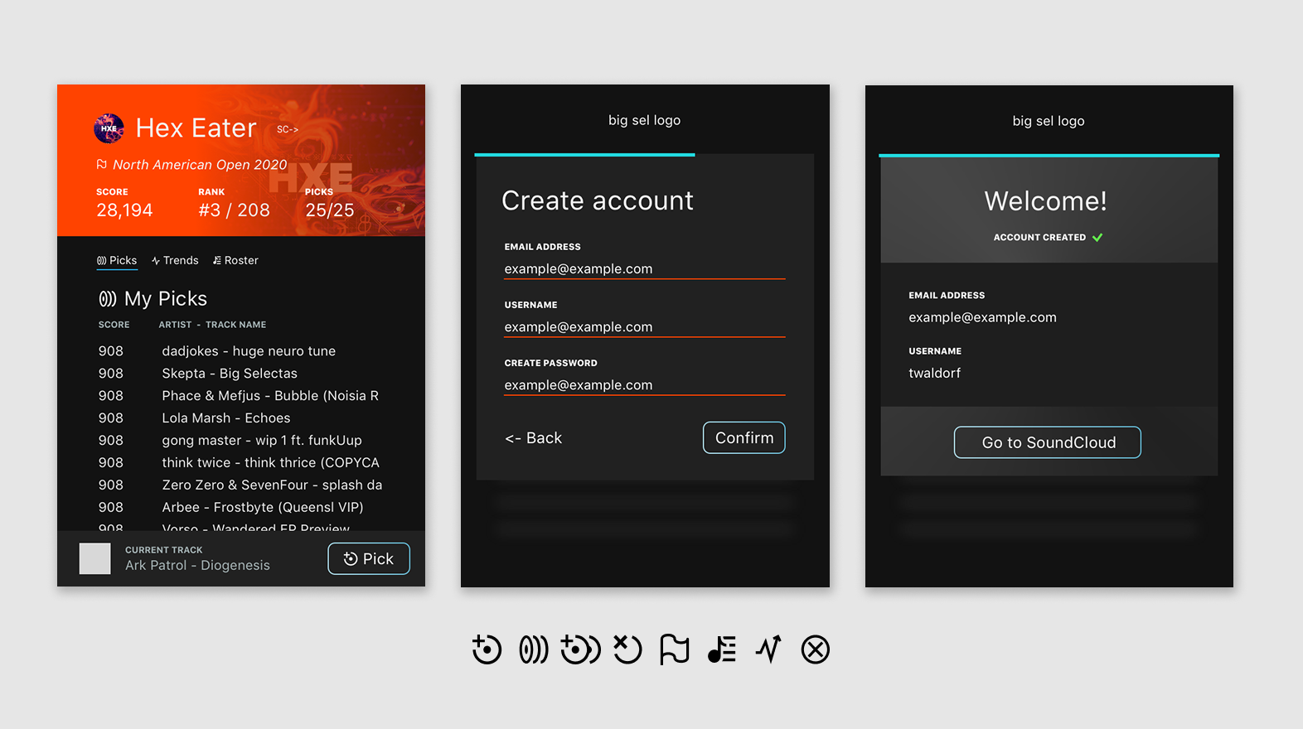The height and width of the screenshot is (729, 1303).
Task: Click the Hex Eater profile avatar
Action: pyautogui.click(x=109, y=128)
